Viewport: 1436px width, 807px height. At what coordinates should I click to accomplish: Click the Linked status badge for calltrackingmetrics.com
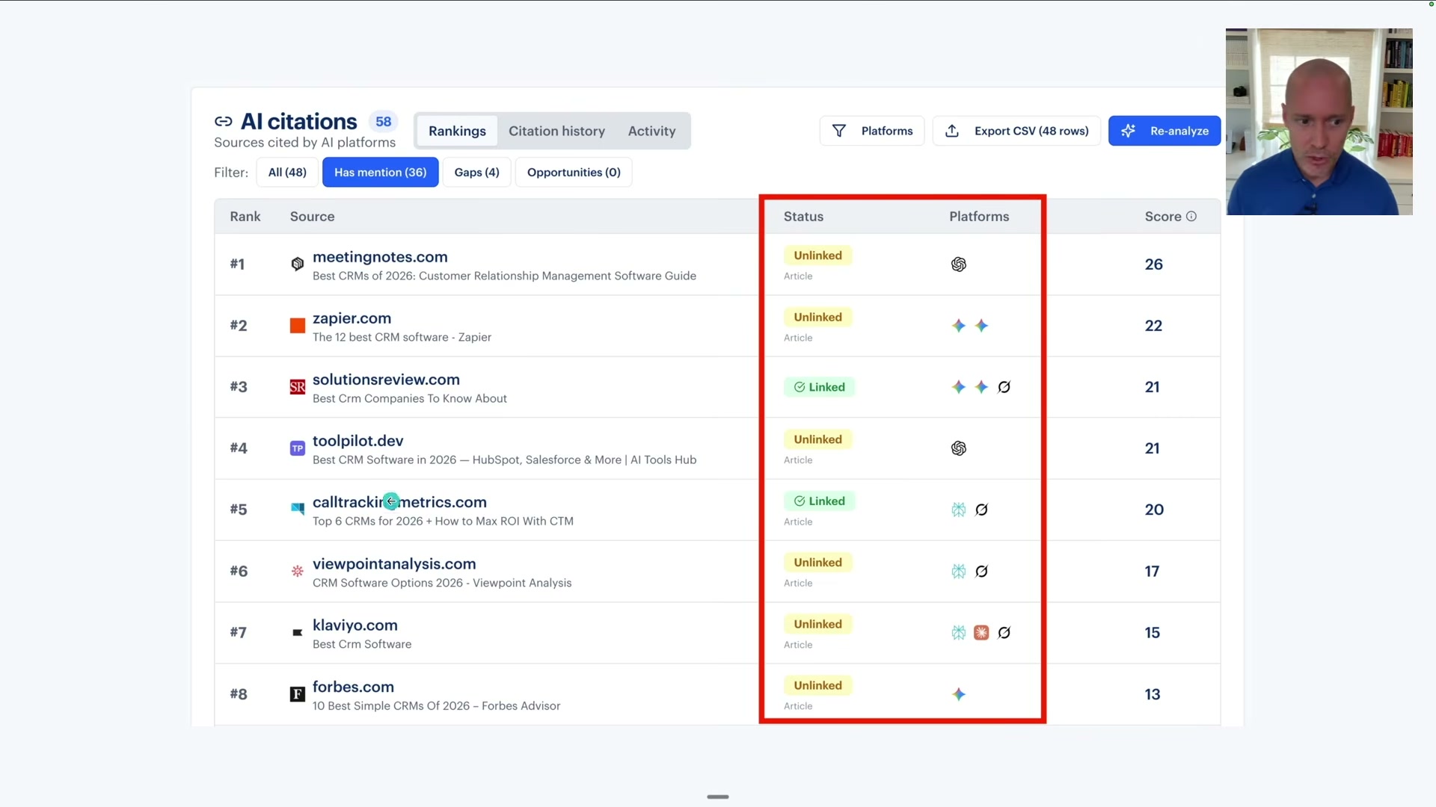click(x=819, y=501)
